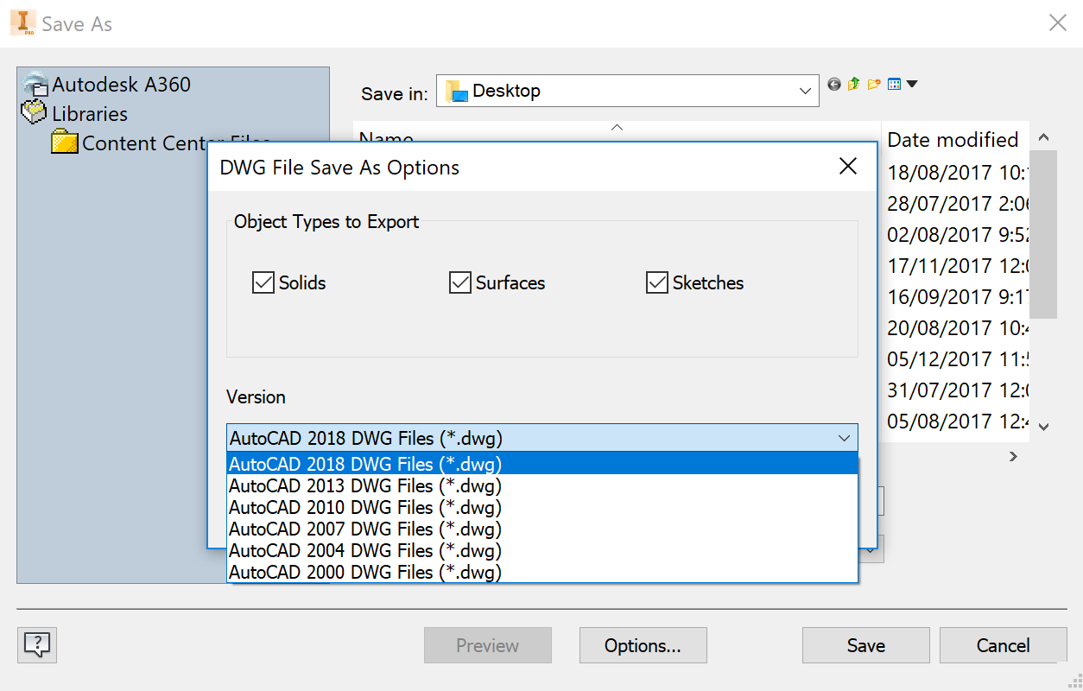Collapse the Version dropdown combo box

542,438
